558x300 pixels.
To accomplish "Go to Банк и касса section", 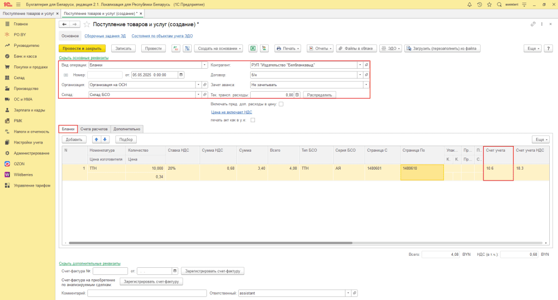I will (25, 56).
